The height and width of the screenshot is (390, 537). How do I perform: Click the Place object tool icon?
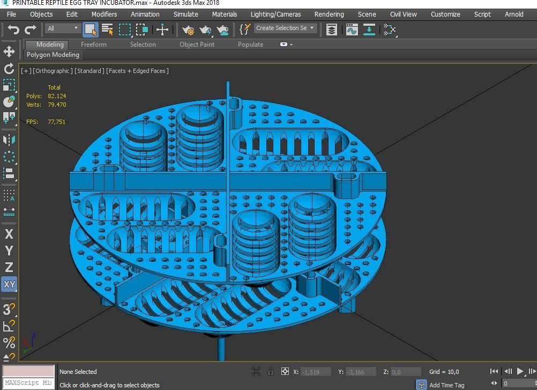pos(9,101)
